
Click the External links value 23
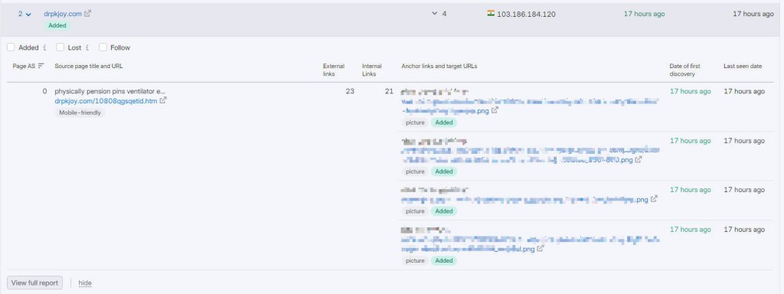[350, 92]
